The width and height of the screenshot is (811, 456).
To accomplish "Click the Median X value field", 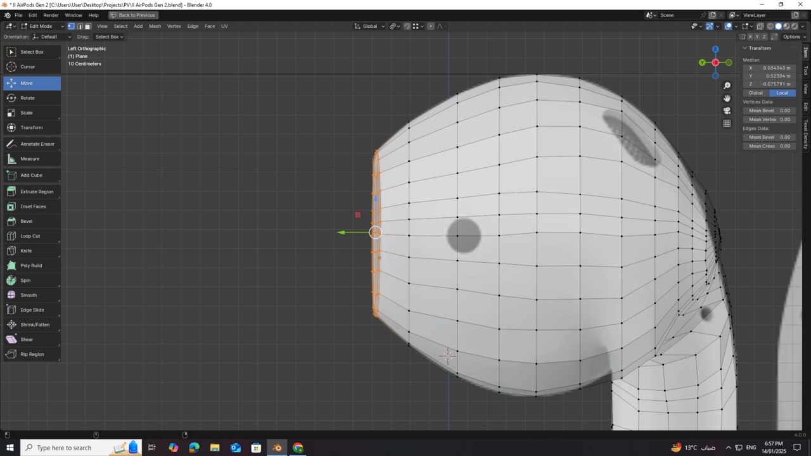I will pos(769,68).
